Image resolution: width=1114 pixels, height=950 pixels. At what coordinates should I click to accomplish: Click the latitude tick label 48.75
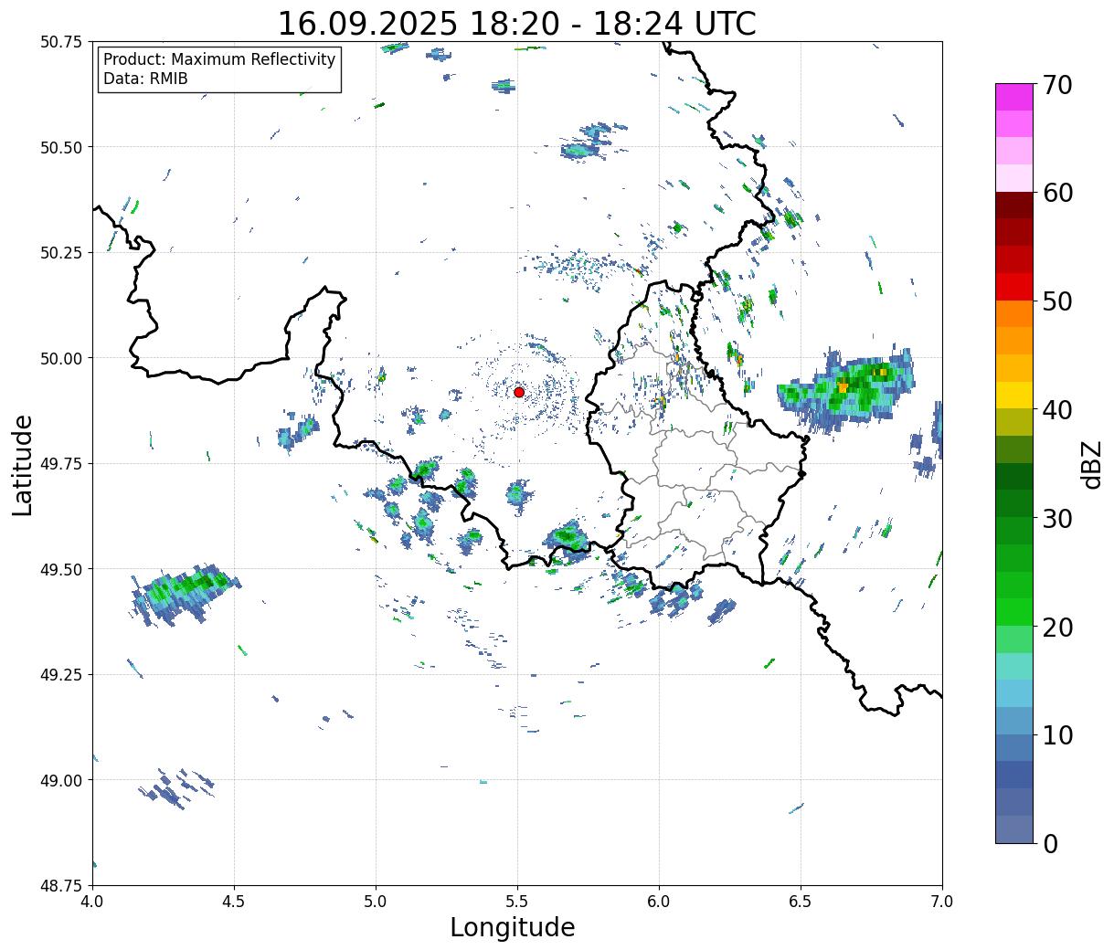click(61, 885)
